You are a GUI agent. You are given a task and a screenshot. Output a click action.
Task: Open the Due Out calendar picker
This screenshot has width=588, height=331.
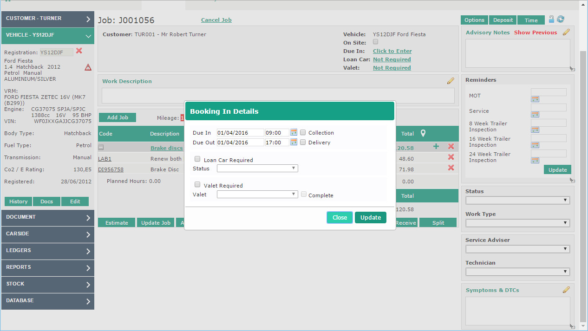tap(294, 143)
